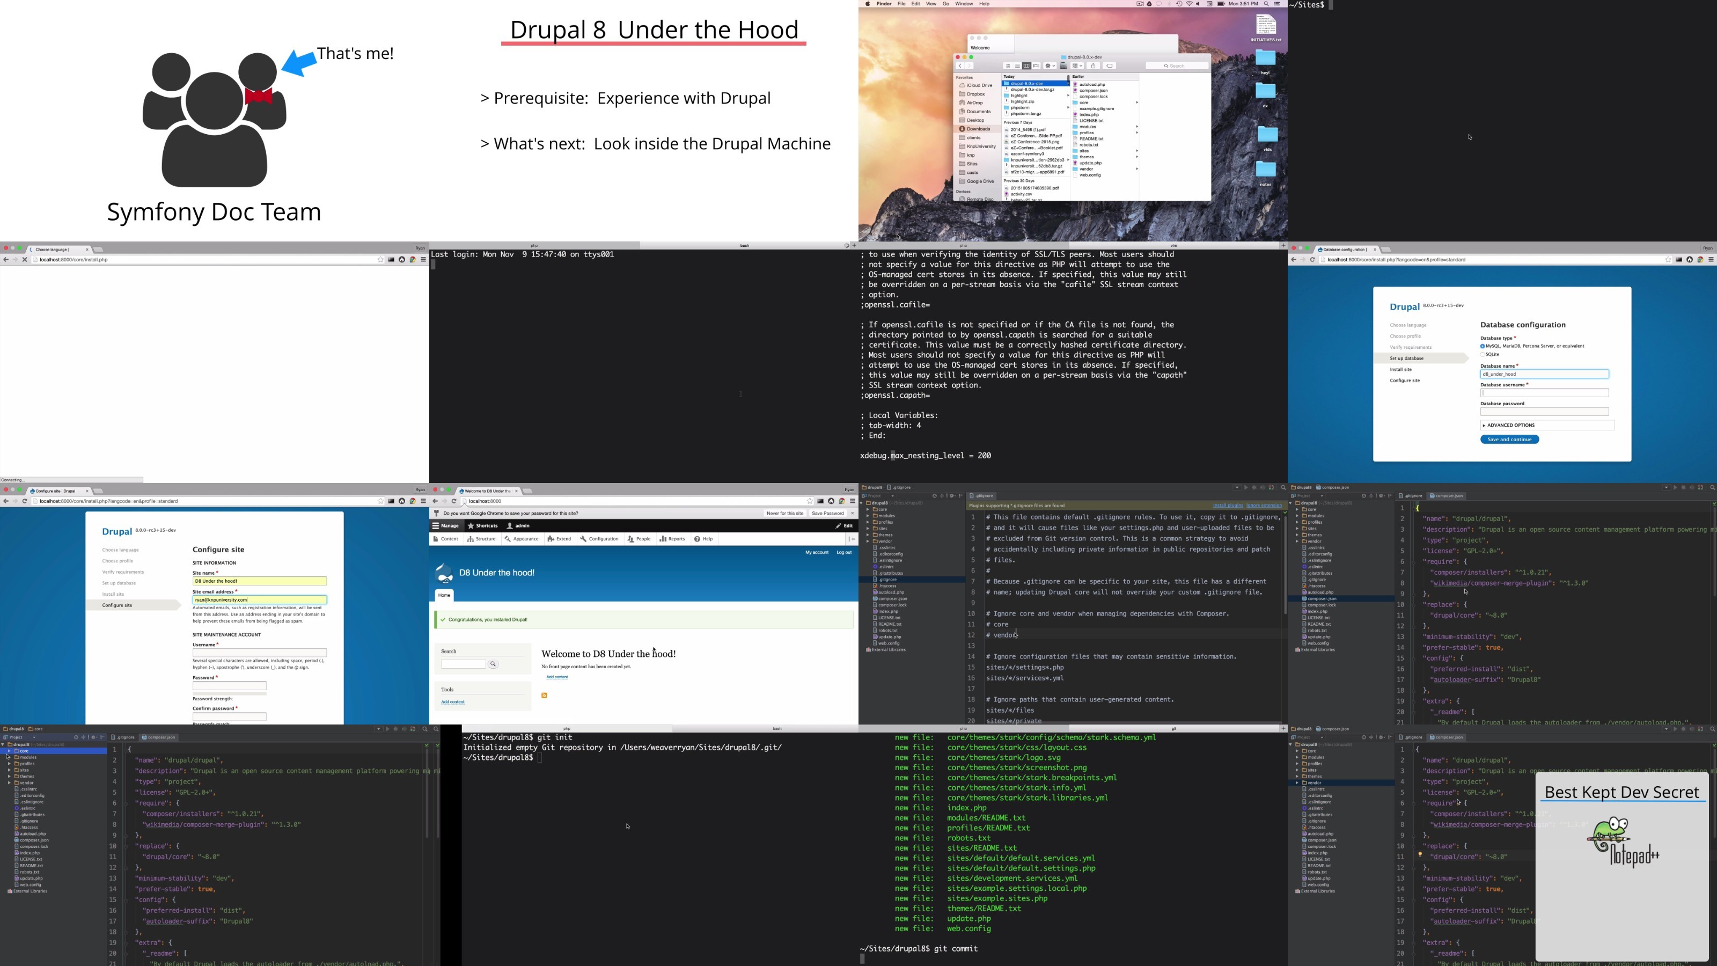Open the My account link
1717x966 pixels.
click(817, 553)
